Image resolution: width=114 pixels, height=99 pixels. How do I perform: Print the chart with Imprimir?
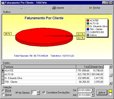point(58,8)
